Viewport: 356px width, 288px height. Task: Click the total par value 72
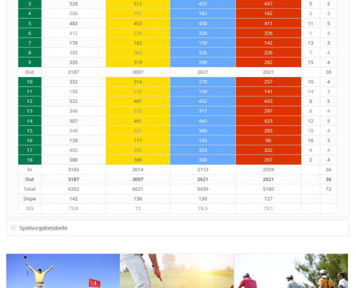coord(329,189)
